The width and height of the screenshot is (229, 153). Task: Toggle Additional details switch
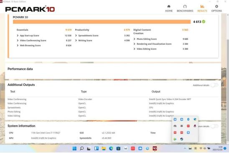[214, 85]
